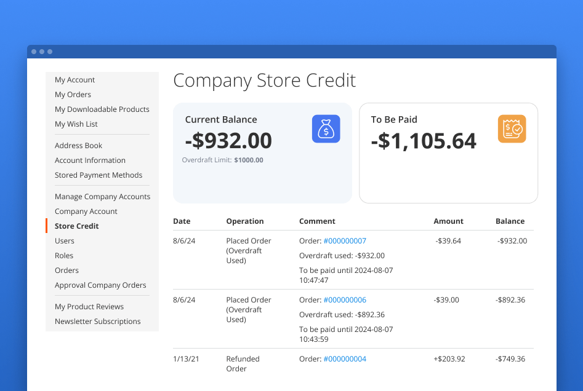
Task: Click the invoice icon on To Be Paid card
Action: click(512, 129)
